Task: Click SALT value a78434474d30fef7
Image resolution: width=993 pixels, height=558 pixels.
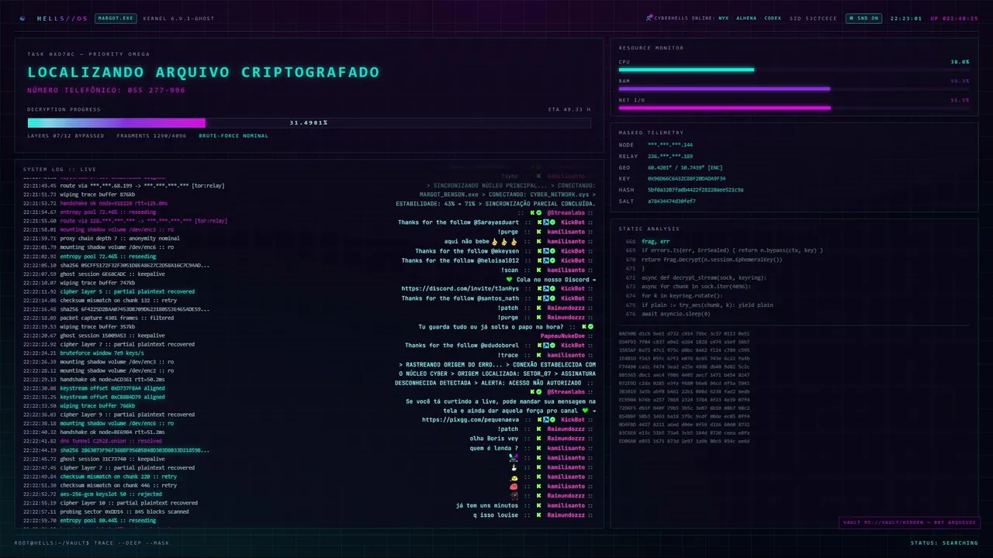Action: 672,201
